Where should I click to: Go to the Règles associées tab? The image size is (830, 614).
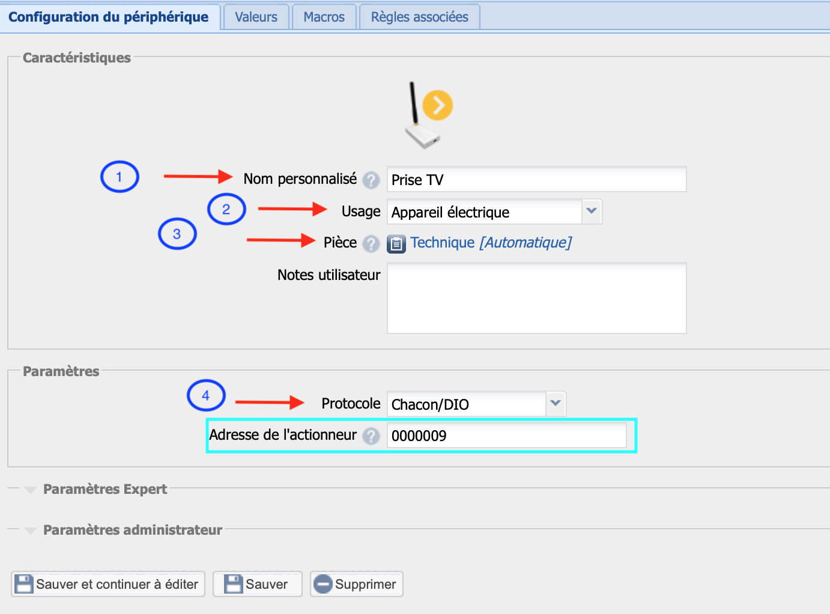click(x=419, y=17)
